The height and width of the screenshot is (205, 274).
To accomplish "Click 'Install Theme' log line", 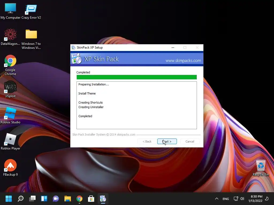I will click(87, 93).
